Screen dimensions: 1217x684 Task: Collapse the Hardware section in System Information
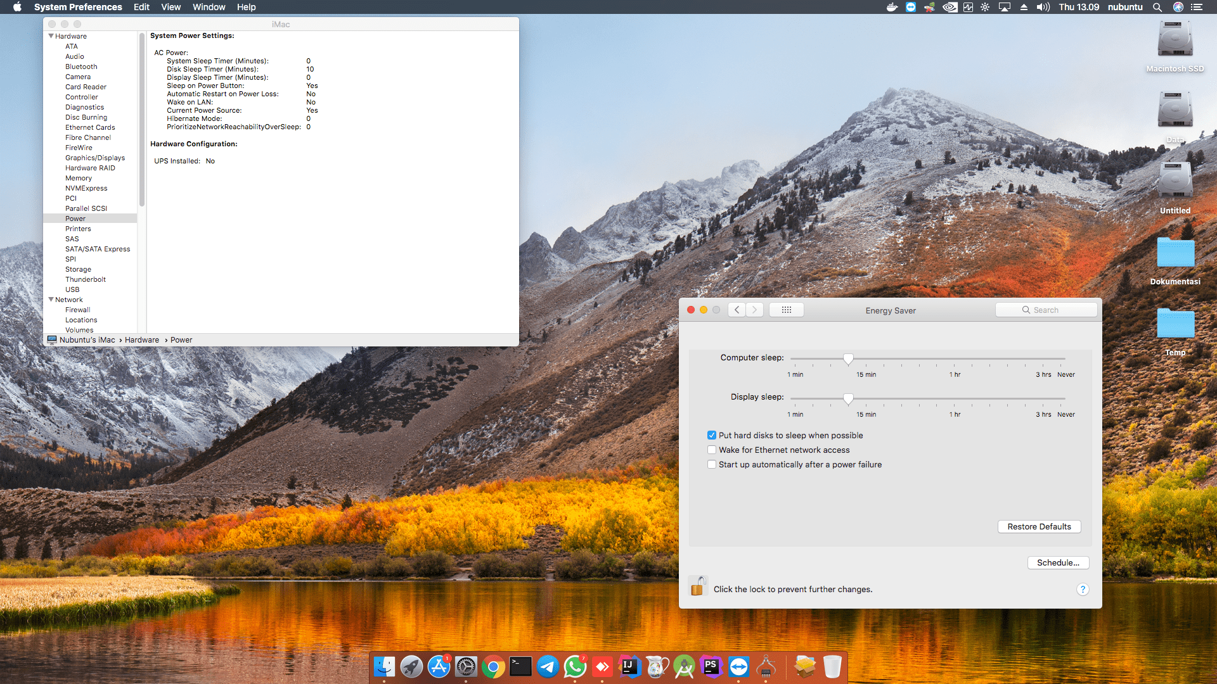(x=51, y=36)
